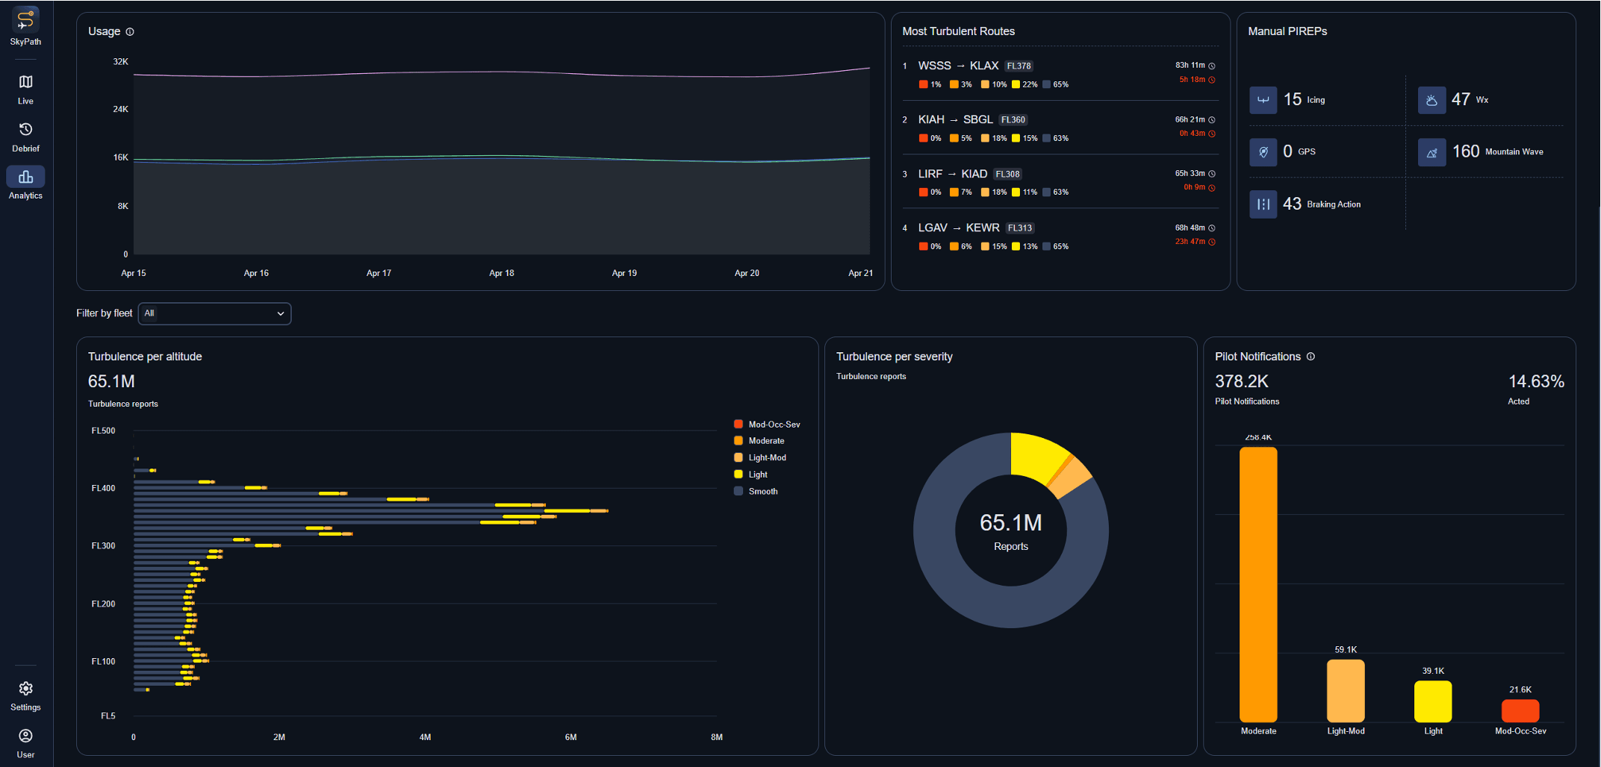The height and width of the screenshot is (767, 1601).
Task: Click the GPS PIREP icon
Action: coord(1263,152)
